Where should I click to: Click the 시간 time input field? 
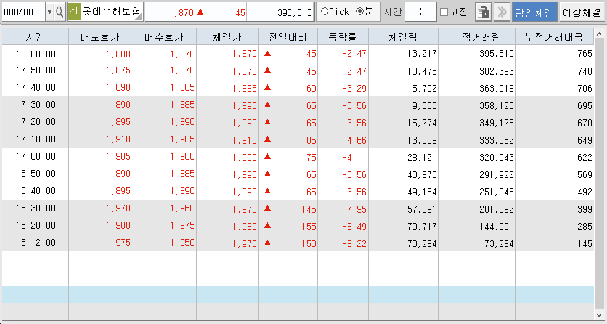[x=420, y=12]
